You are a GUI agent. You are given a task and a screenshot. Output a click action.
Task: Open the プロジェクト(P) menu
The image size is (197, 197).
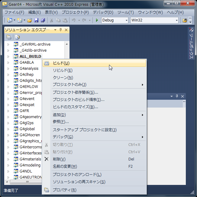tap(75, 12)
